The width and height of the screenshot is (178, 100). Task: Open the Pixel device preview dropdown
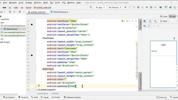click(164, 21)
